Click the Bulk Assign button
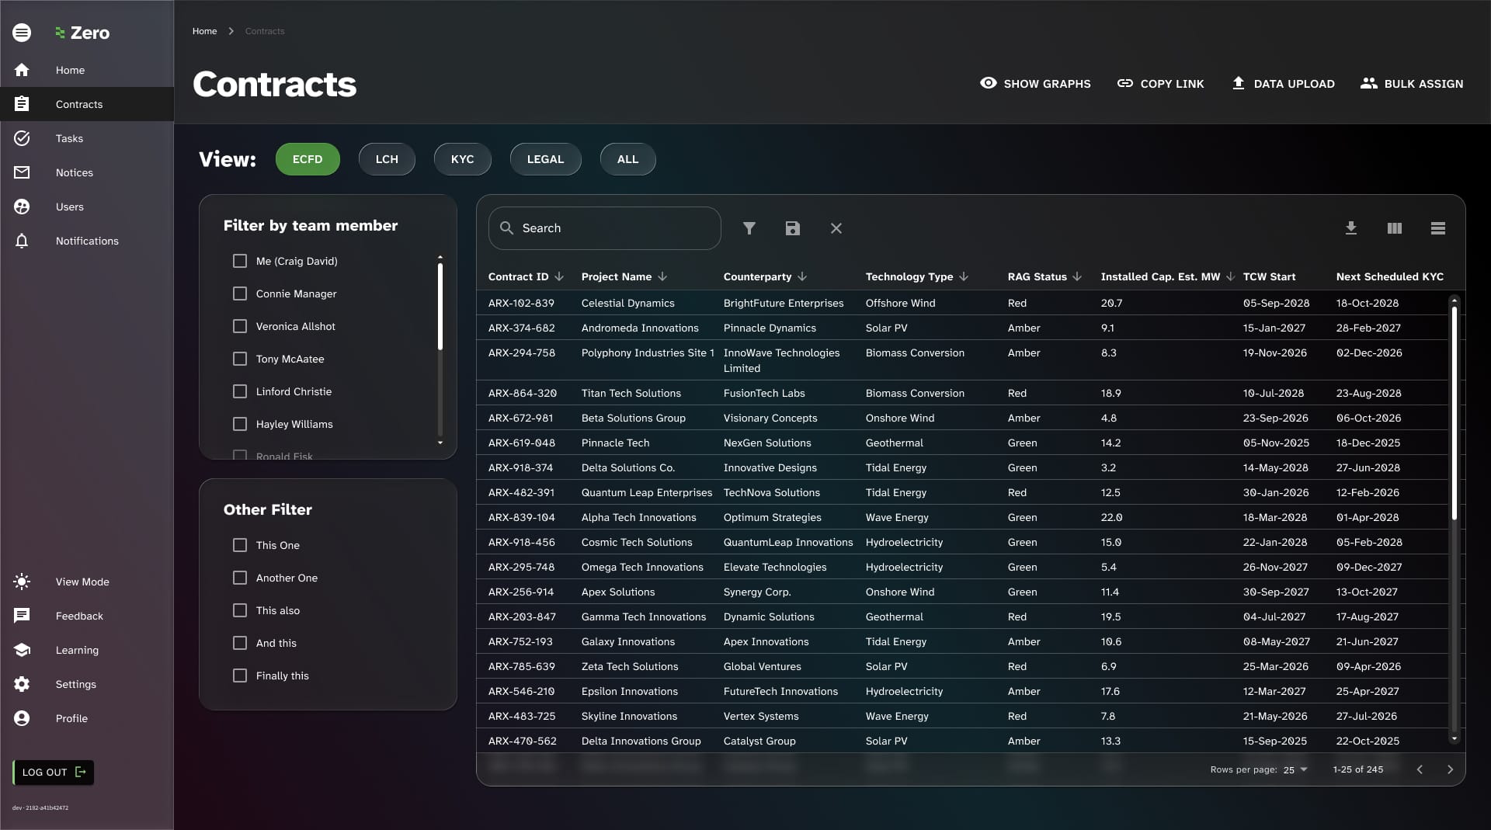The image size is (1491, 830). tap(1411, 83)
